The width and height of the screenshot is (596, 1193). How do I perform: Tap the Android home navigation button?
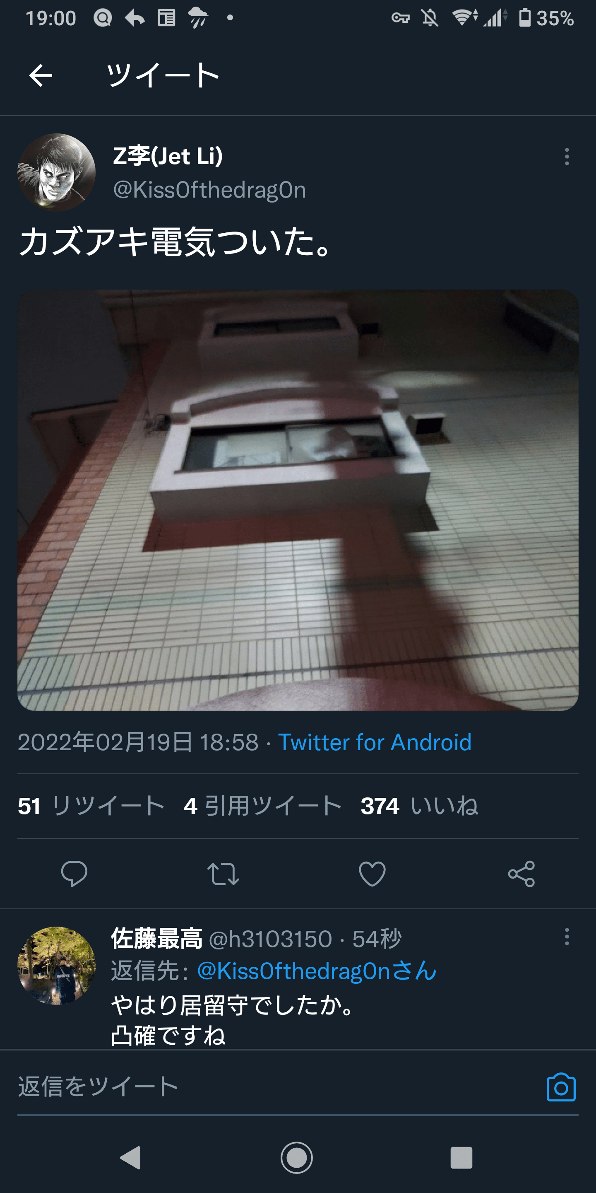(297, 1158)
